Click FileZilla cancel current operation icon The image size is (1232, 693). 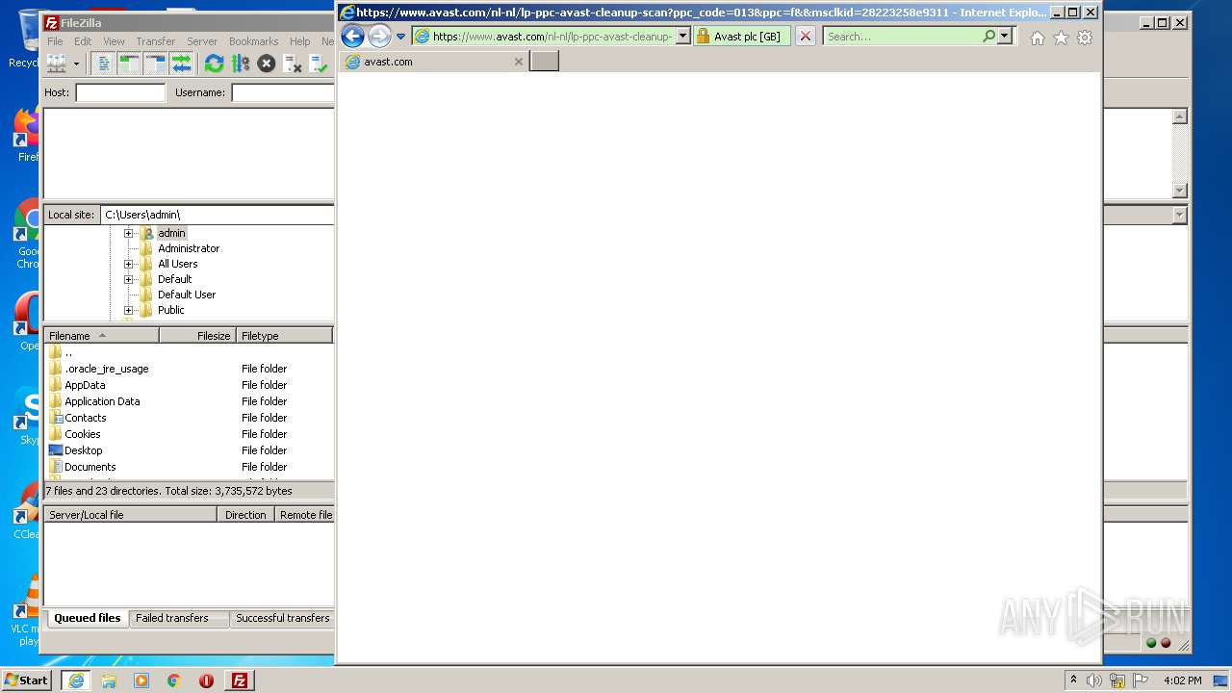[267, 64]
